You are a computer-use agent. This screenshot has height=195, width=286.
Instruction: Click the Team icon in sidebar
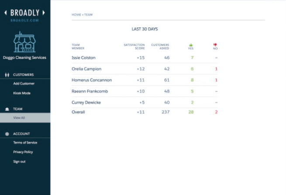pos(7,109)
